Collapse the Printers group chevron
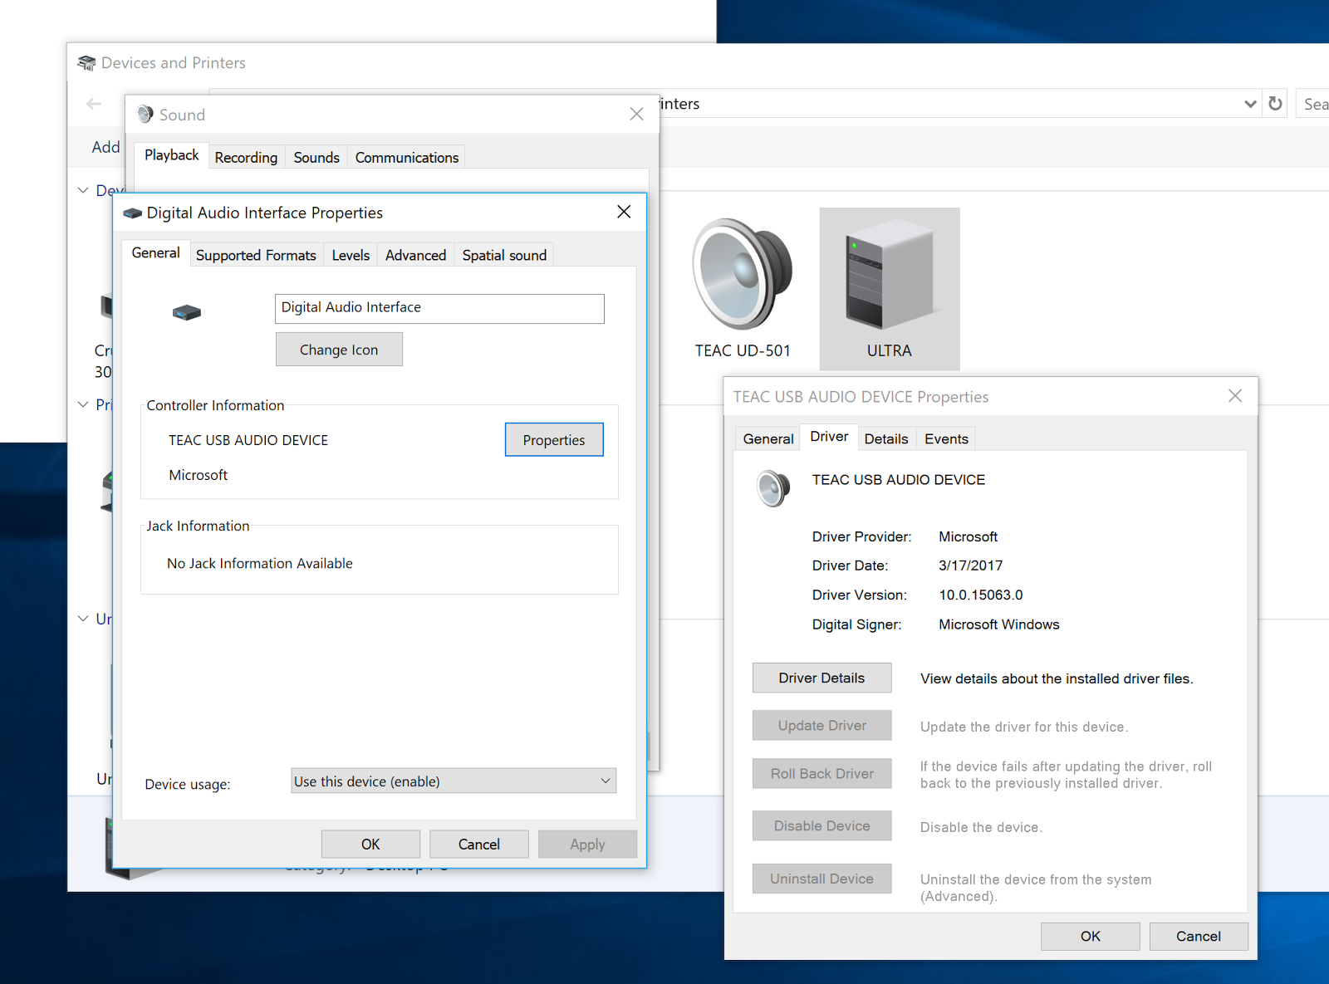This screenshot has height=984, width=1329. [x=83, y=404]
